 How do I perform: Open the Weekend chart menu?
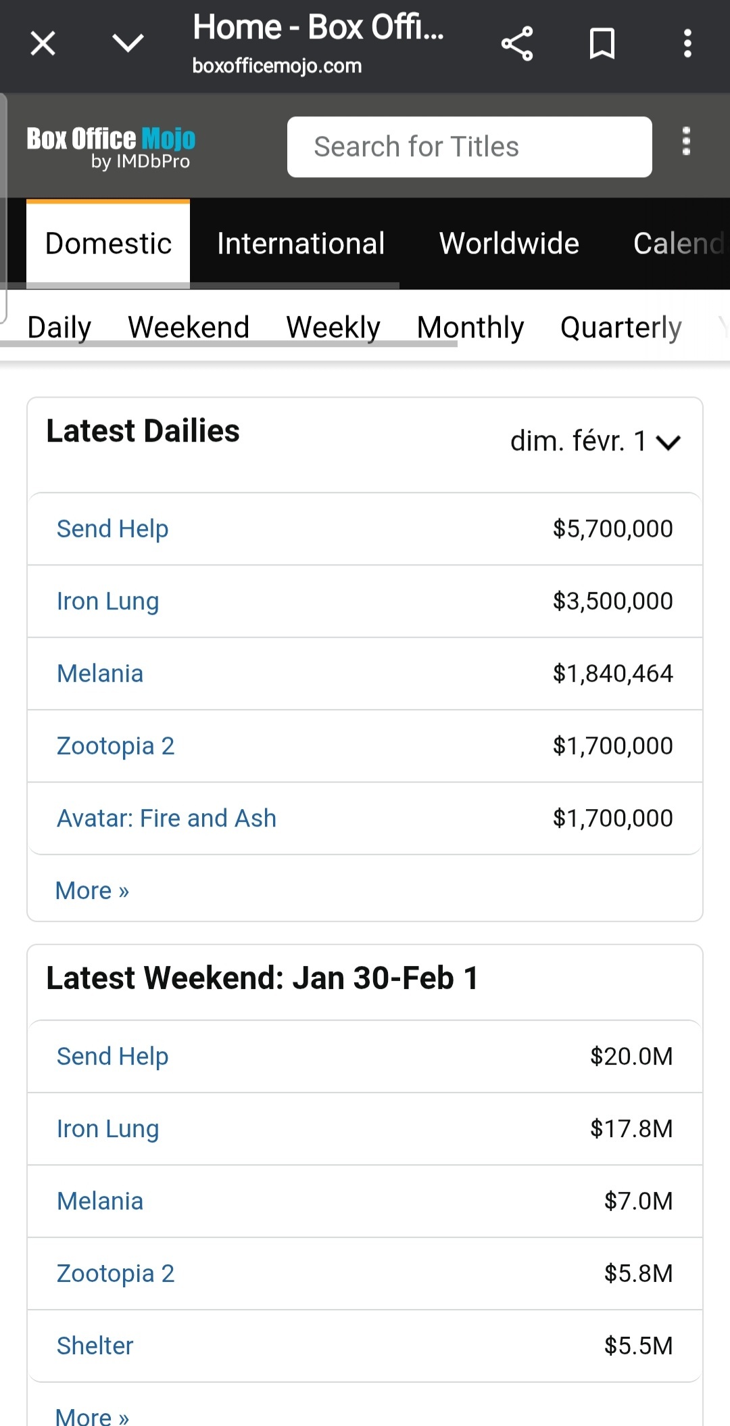click(x=189, y=327)
